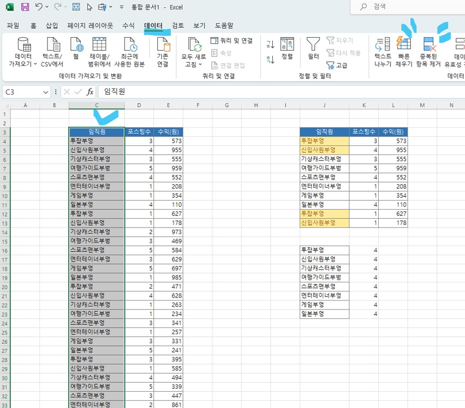Click cell E33 with value 861

tap(168, 404)
